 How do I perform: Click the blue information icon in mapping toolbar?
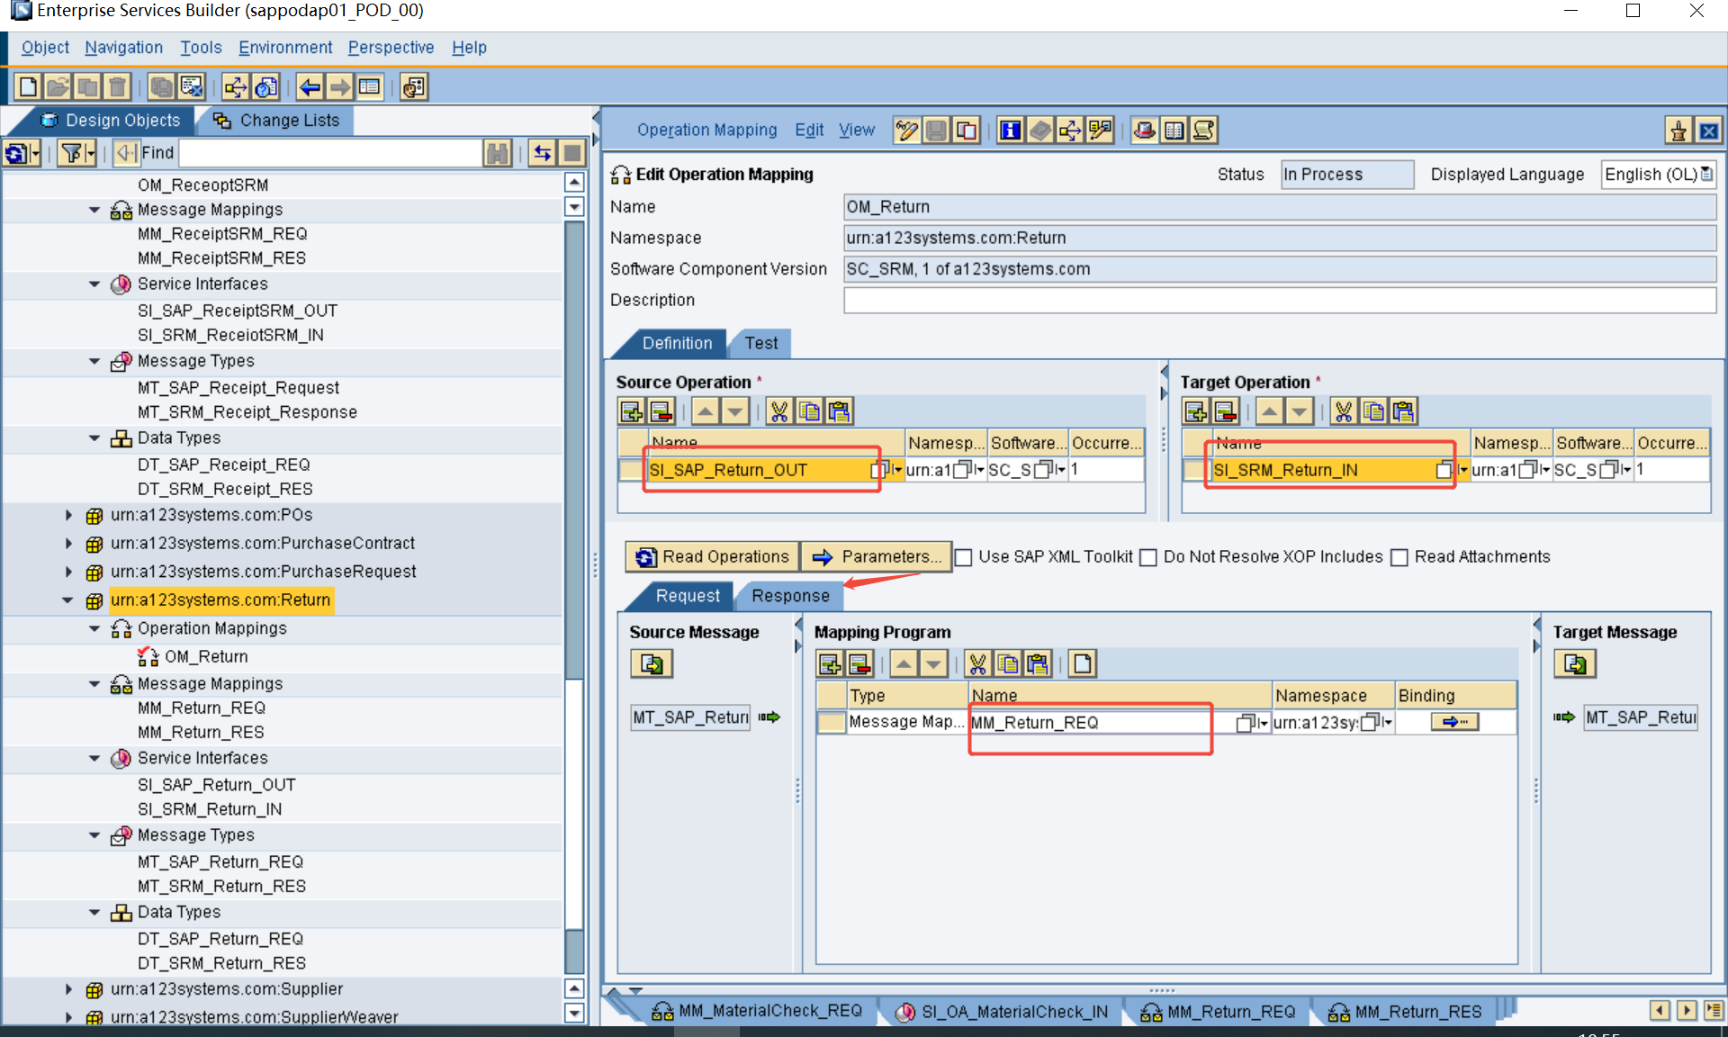[x=1011, y=131]
